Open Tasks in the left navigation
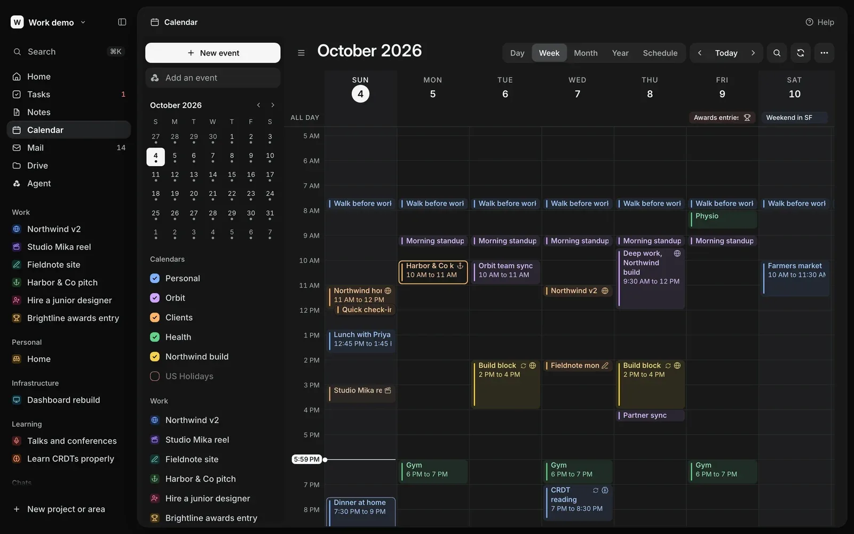Image resolution: width=854 pixels, height=534 pixels. (69, 94)
